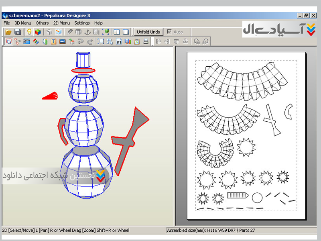
Task: Open the 3D Menu
Action: point(23,23)
